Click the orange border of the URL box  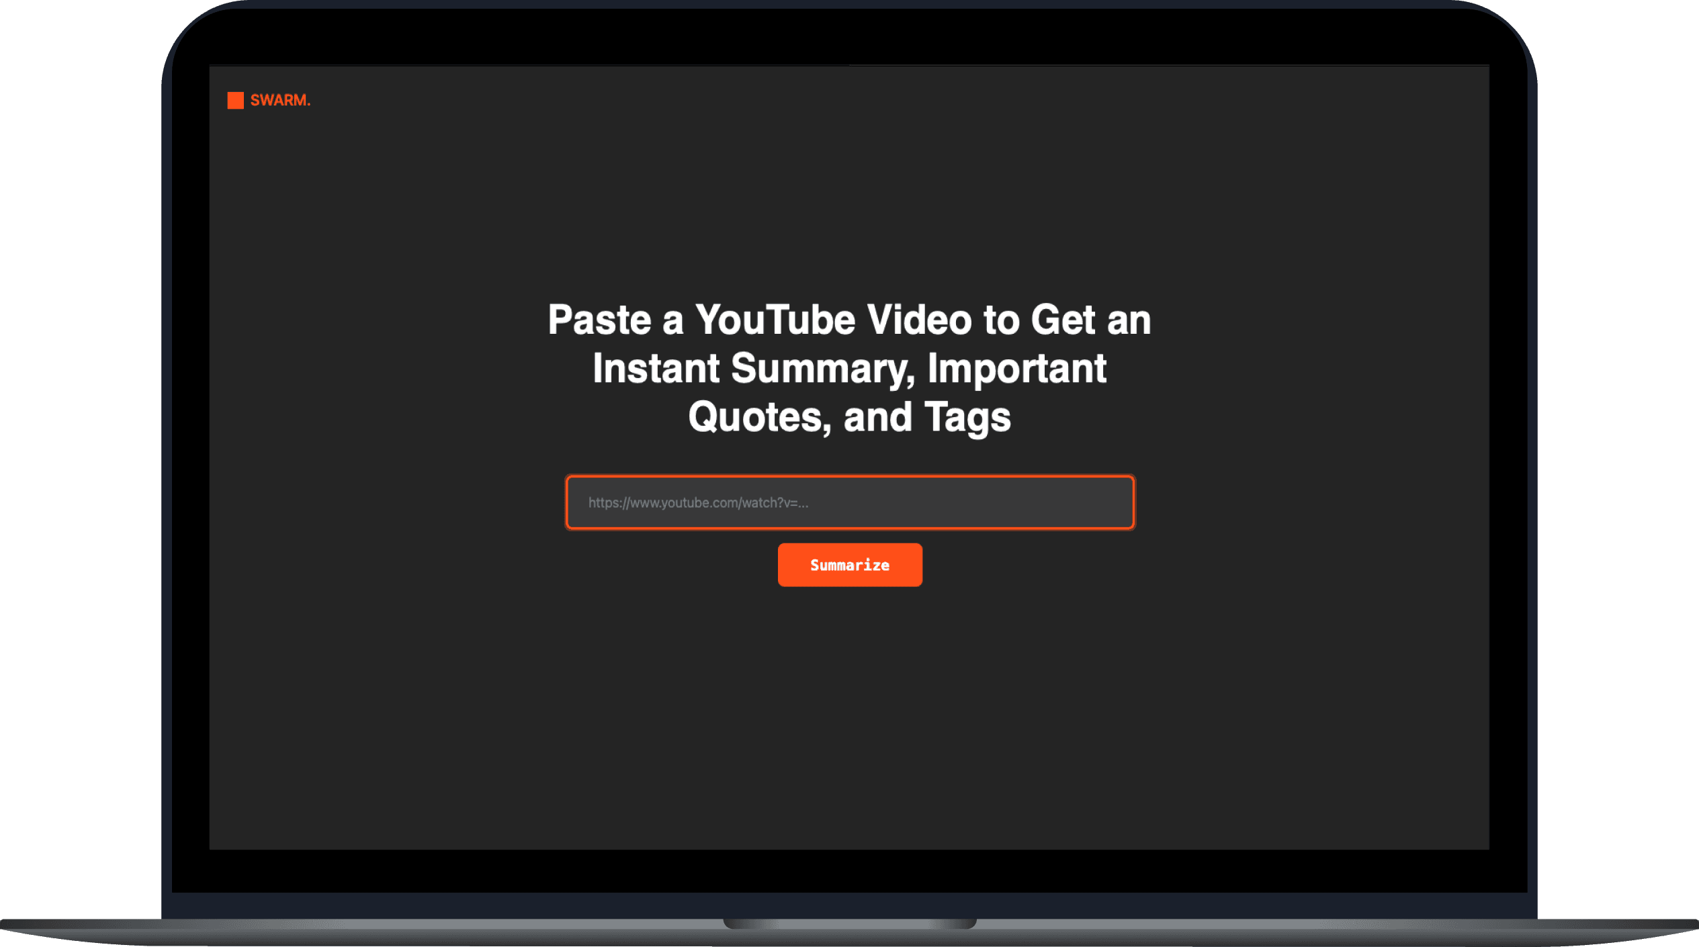tap(850, 478)
